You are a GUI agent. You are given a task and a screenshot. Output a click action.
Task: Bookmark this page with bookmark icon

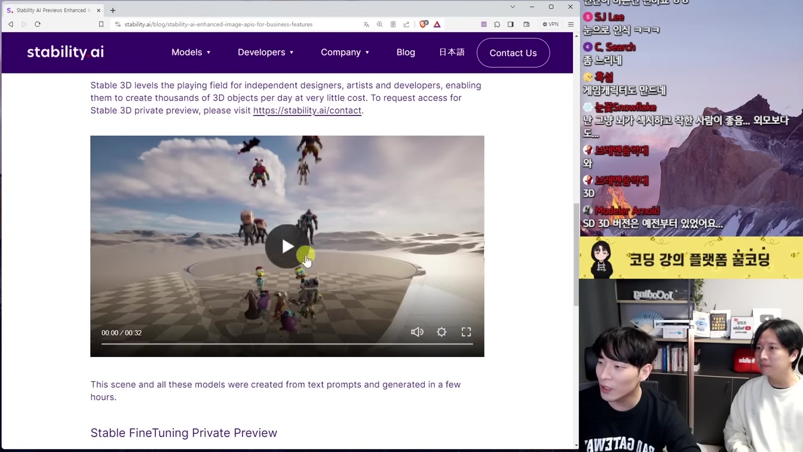(101, 25)
